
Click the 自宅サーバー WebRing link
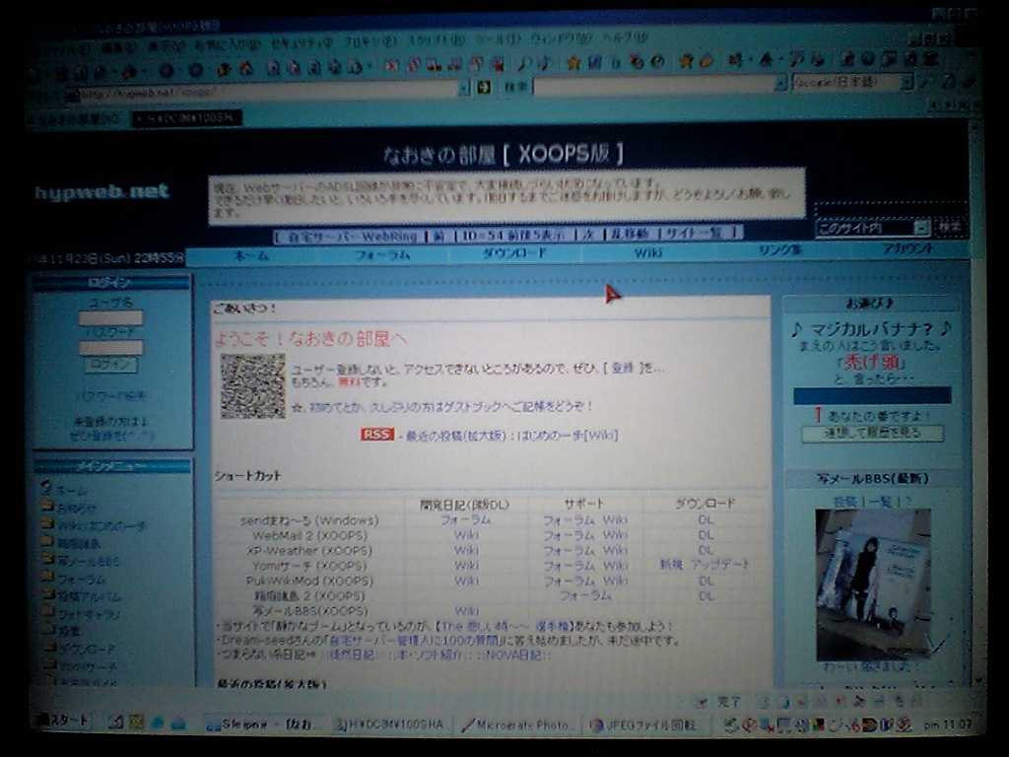point(349,236)
